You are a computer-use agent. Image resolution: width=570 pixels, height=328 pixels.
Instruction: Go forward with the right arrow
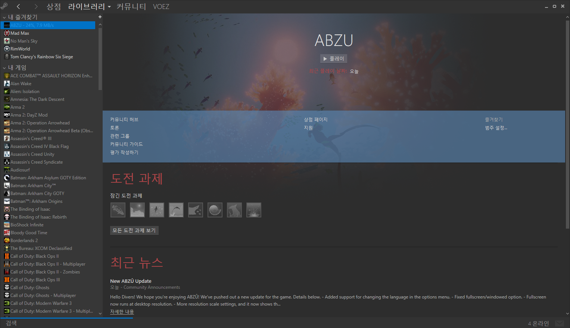tap(36, 6)
